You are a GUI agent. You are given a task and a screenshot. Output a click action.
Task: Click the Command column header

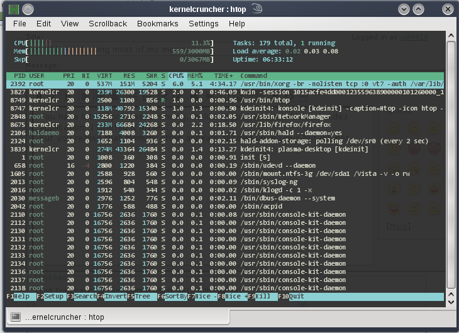coord(254,76)
